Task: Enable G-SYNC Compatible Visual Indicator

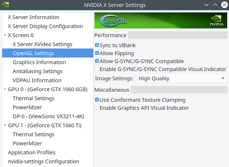Action: tap(97, 69)
